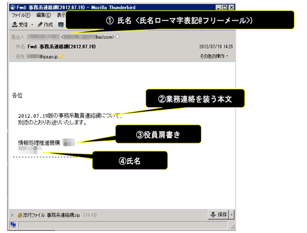Screen dimensions: 307x233
Task: Click the attachment size 319 KB
Action: point(90,215)
